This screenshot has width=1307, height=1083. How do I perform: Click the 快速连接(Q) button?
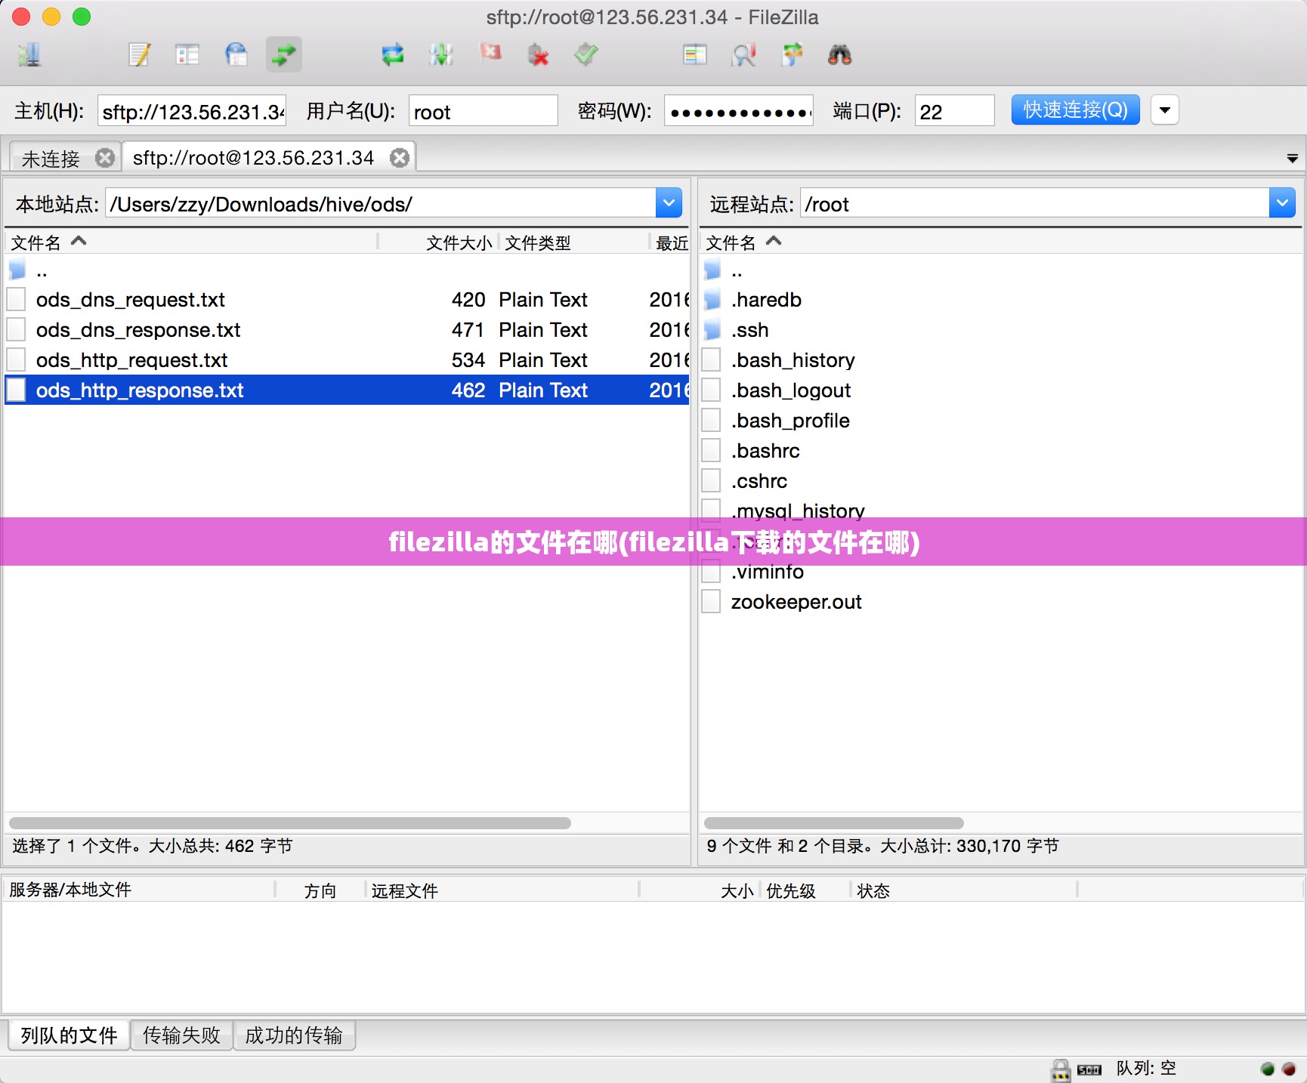coord(1075,110)
